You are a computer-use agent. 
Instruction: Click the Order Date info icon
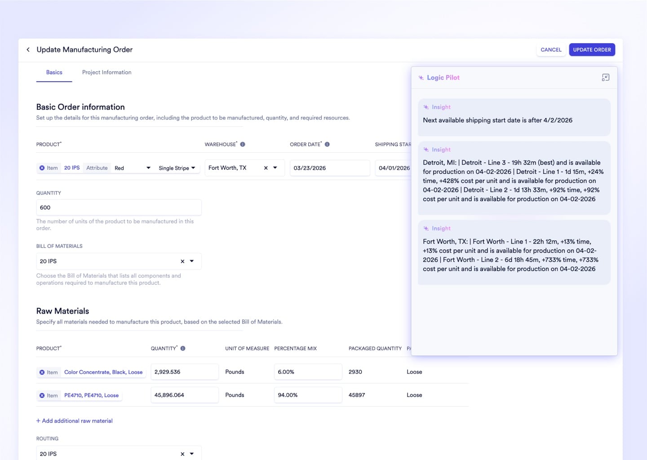tap(327, 144)
